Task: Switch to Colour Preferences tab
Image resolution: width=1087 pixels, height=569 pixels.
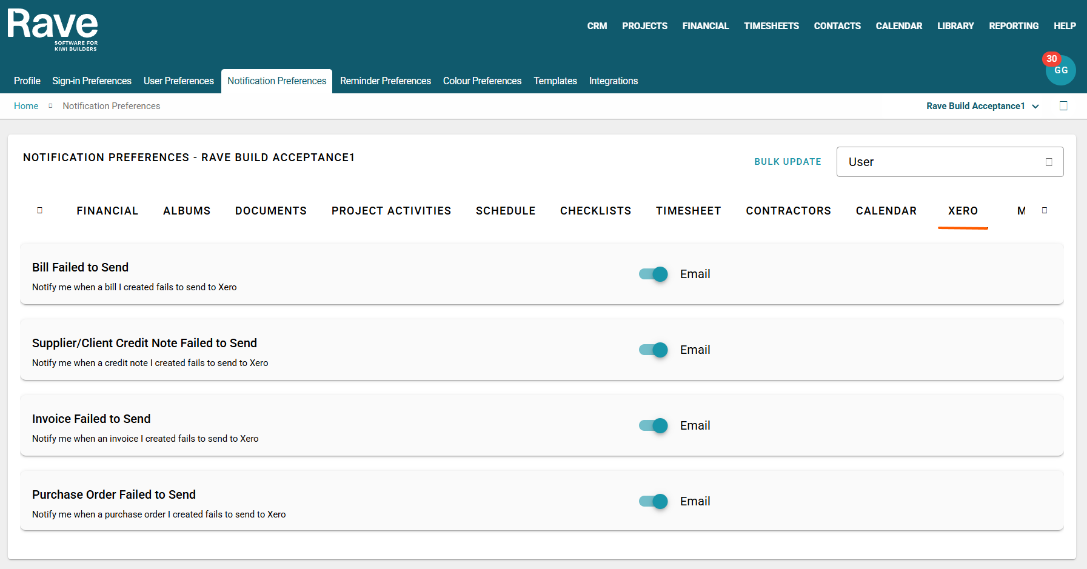Action: [x=482, y=81]
